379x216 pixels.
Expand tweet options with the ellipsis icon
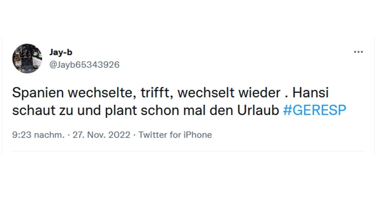(358, 51)
